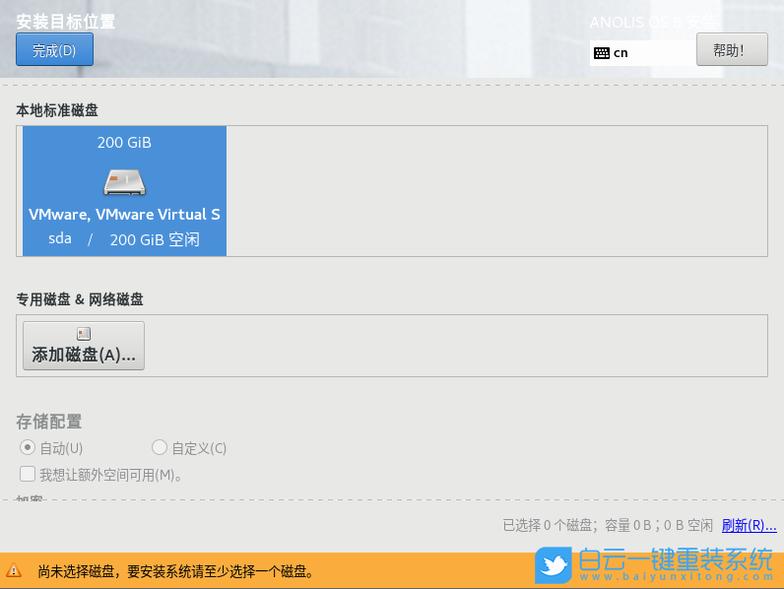Enable the 我想让额外空间可用(M) checkbox
This screenshot has height=589, width=784.
pos(28,475)
